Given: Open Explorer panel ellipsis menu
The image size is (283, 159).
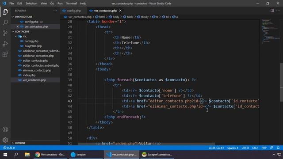Looking at the screenshot, I should pos(55,11).
